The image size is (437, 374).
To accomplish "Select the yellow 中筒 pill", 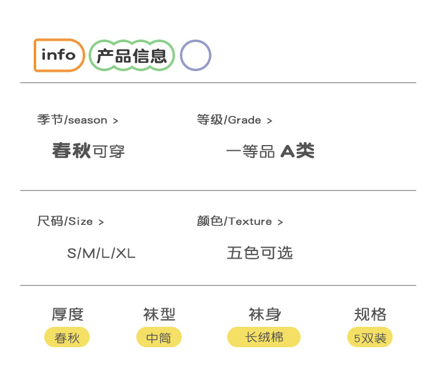I will [x=159, y=337].
